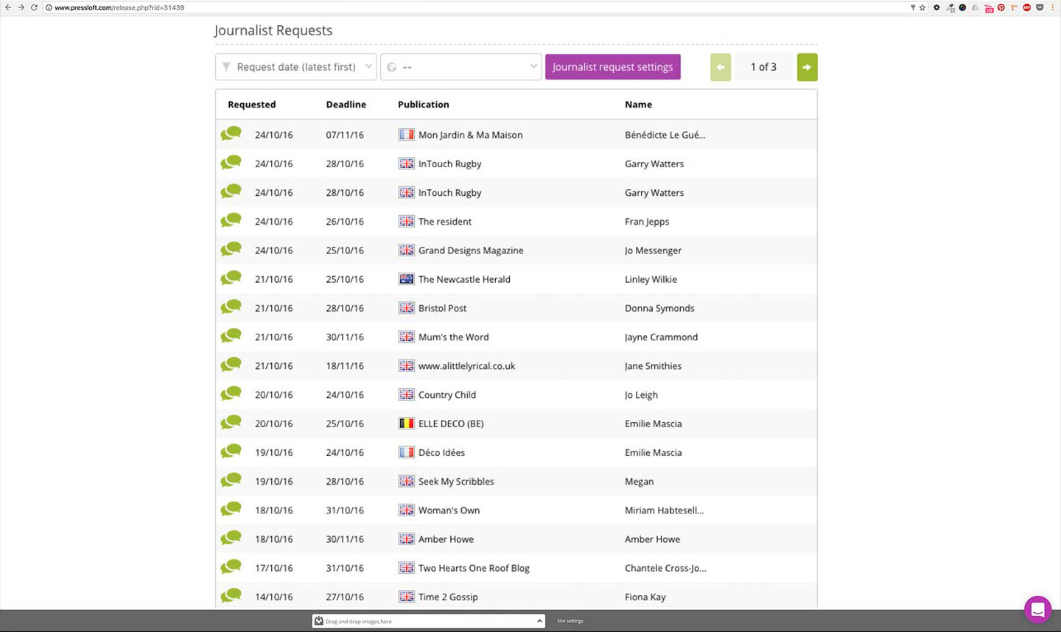
Task: Click the Deadline column header
Action: 346,105
